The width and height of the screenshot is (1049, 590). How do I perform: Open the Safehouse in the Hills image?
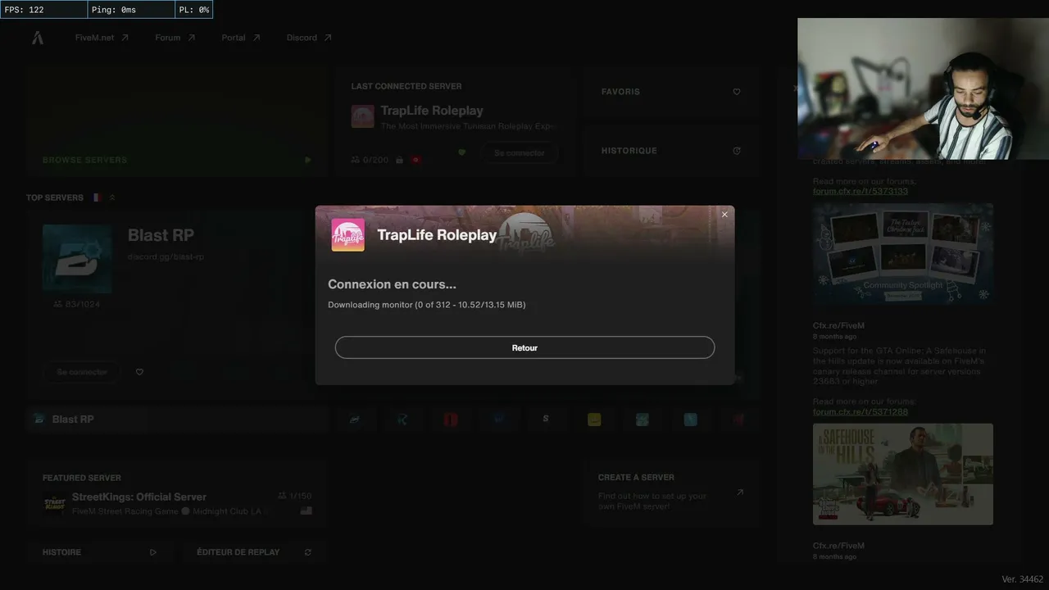click(903, 474)
